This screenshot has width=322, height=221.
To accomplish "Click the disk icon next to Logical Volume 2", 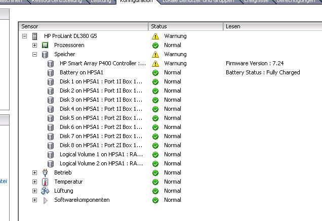I will (x=51, y=164).
